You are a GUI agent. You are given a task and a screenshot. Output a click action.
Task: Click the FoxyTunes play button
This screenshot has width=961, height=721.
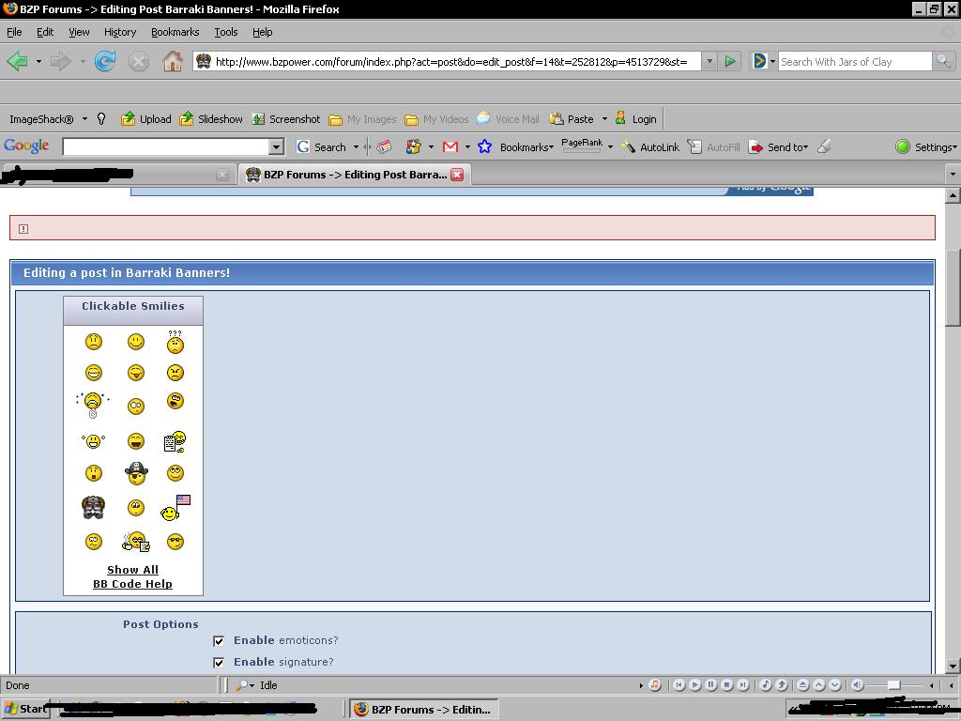695,684
